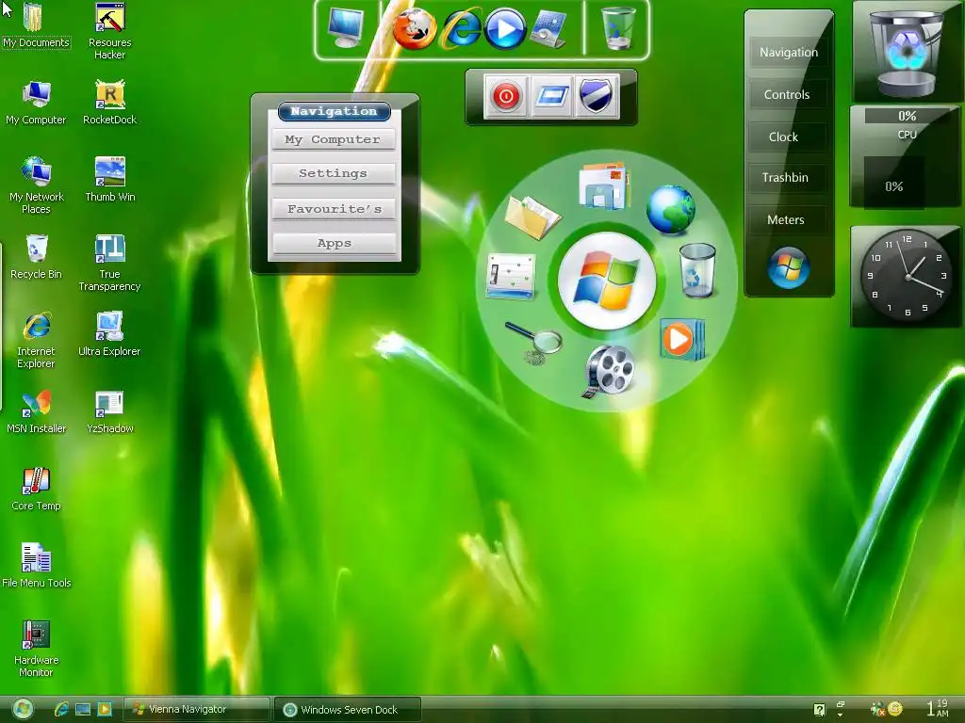Screen dimensions: 965x723
Task: Click CPU meter widget
Action: coord(906,156)
